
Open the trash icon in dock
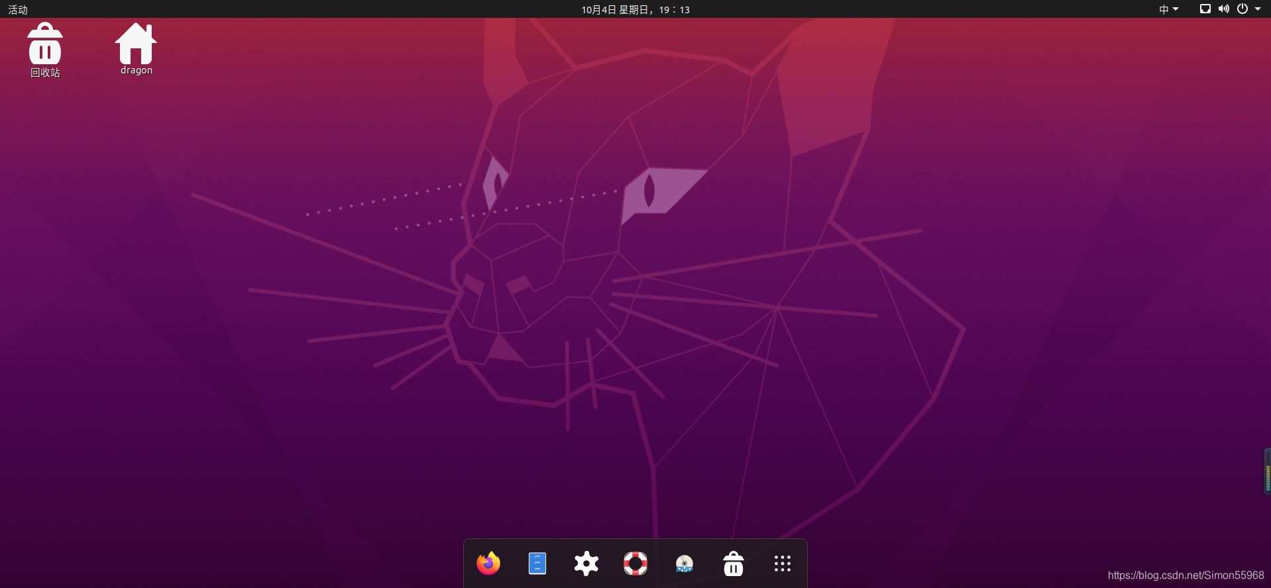734,563
